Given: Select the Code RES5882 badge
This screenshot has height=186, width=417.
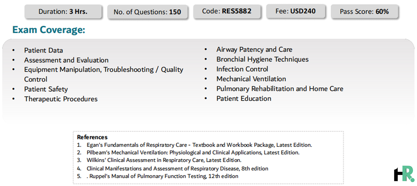Looking at the screenshot, I should tap(227, 11).
